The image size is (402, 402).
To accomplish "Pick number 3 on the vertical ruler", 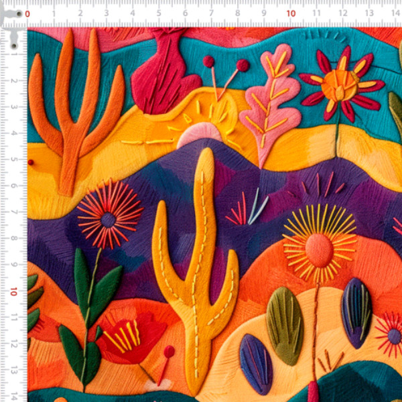I will (x=13, y=107).
